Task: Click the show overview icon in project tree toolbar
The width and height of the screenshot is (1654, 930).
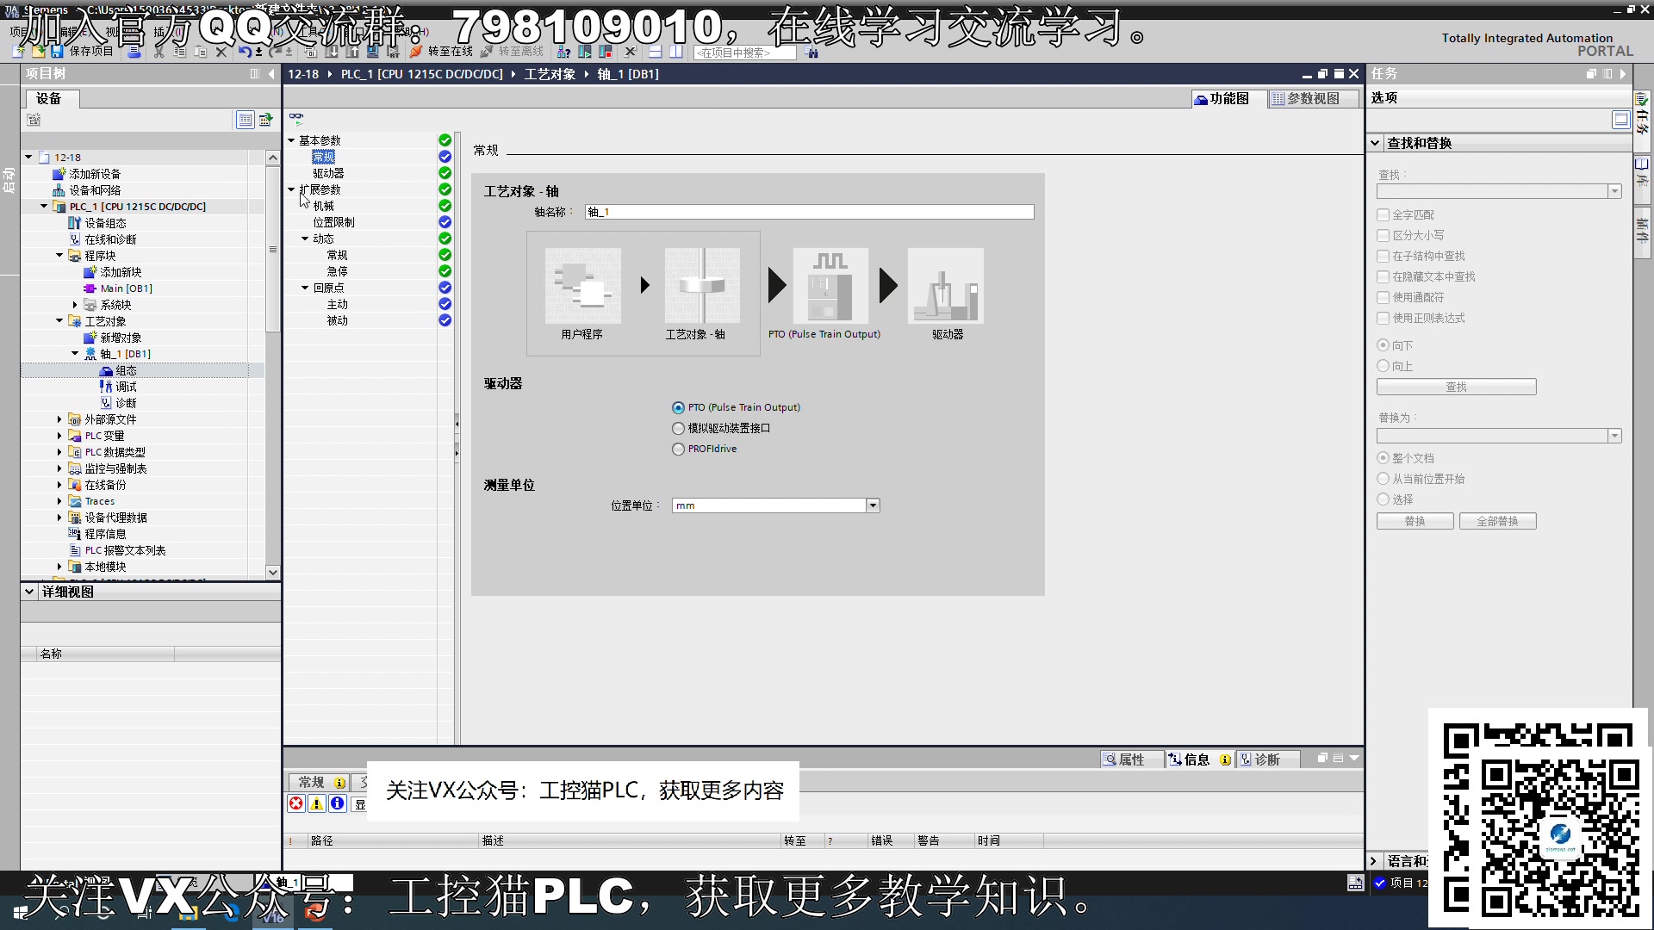Action: (x=246, y=120)
